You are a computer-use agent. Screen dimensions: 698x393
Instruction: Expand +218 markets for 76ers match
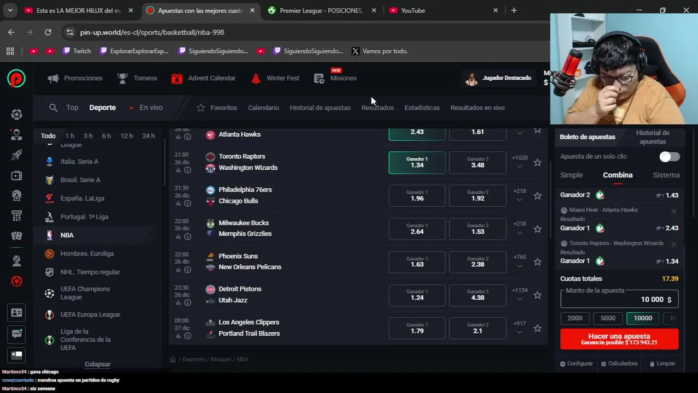(519, 195)
